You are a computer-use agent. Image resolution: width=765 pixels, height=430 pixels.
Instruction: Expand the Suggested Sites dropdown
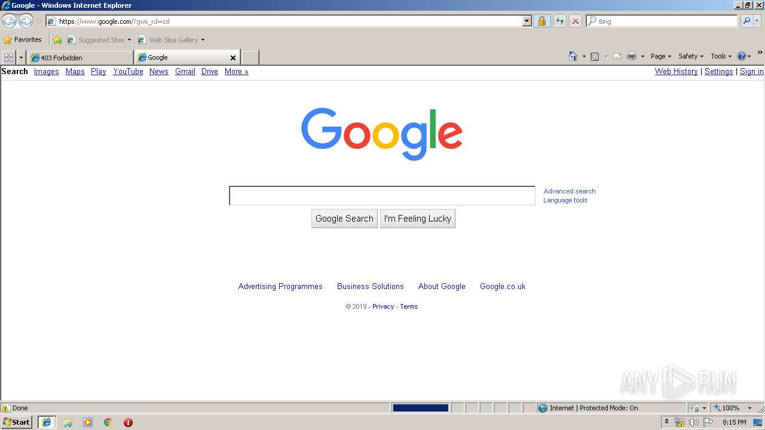pos(129,40)
